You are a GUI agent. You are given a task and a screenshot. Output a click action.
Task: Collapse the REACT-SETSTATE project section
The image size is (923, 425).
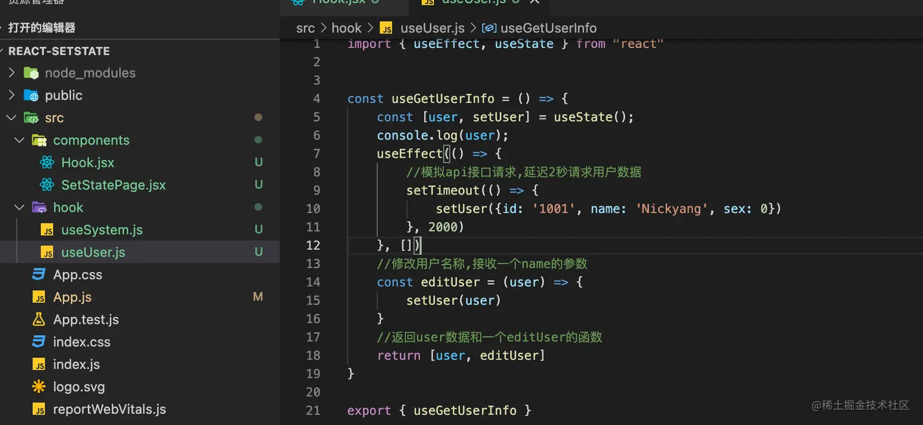click(59, 51)
